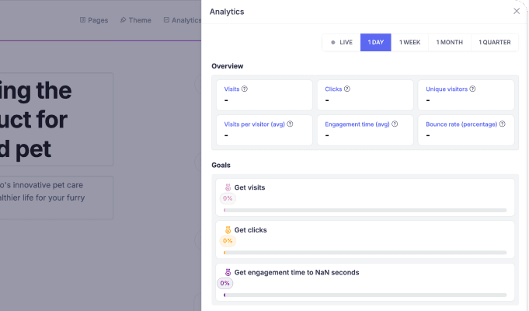Close the Analytics panel

(x=517, y=11)
